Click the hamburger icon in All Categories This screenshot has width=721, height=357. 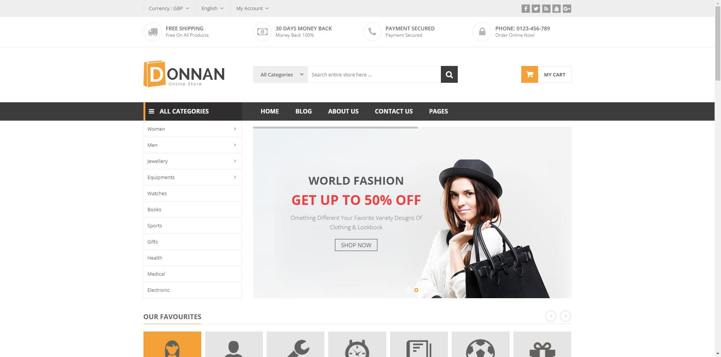point(151,111)
